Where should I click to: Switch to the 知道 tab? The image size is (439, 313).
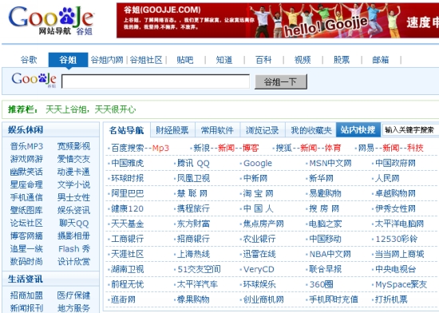click(224, 60)
